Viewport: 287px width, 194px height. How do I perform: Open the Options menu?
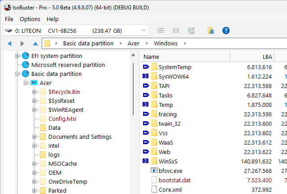(x=30, y=19)
